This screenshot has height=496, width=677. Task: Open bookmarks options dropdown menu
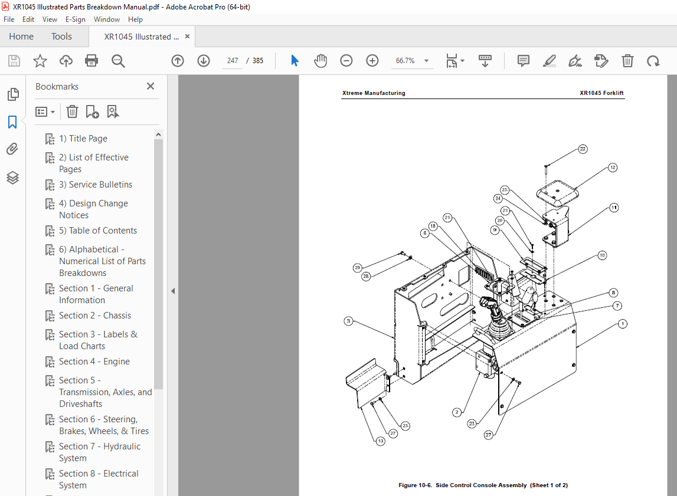[x=45, y=112]
